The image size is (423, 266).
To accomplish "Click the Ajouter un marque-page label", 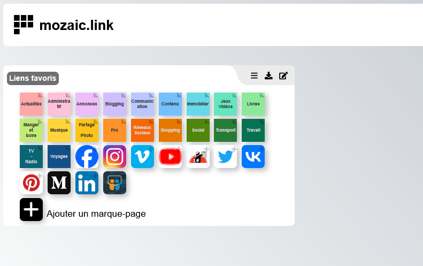I will tap(96, 214).
